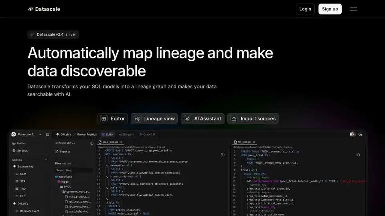
Task: Select the Lineage view feature tab
Action: (154, 119)
